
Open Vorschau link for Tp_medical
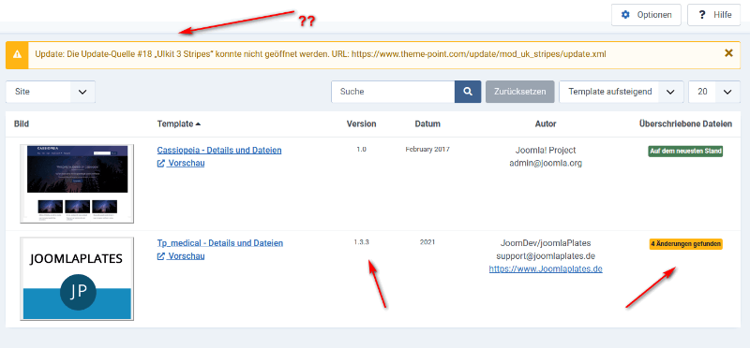click(181, 256)
